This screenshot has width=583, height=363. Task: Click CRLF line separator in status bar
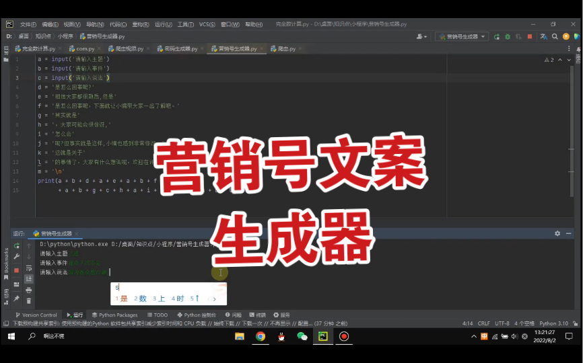coord(484,323)
